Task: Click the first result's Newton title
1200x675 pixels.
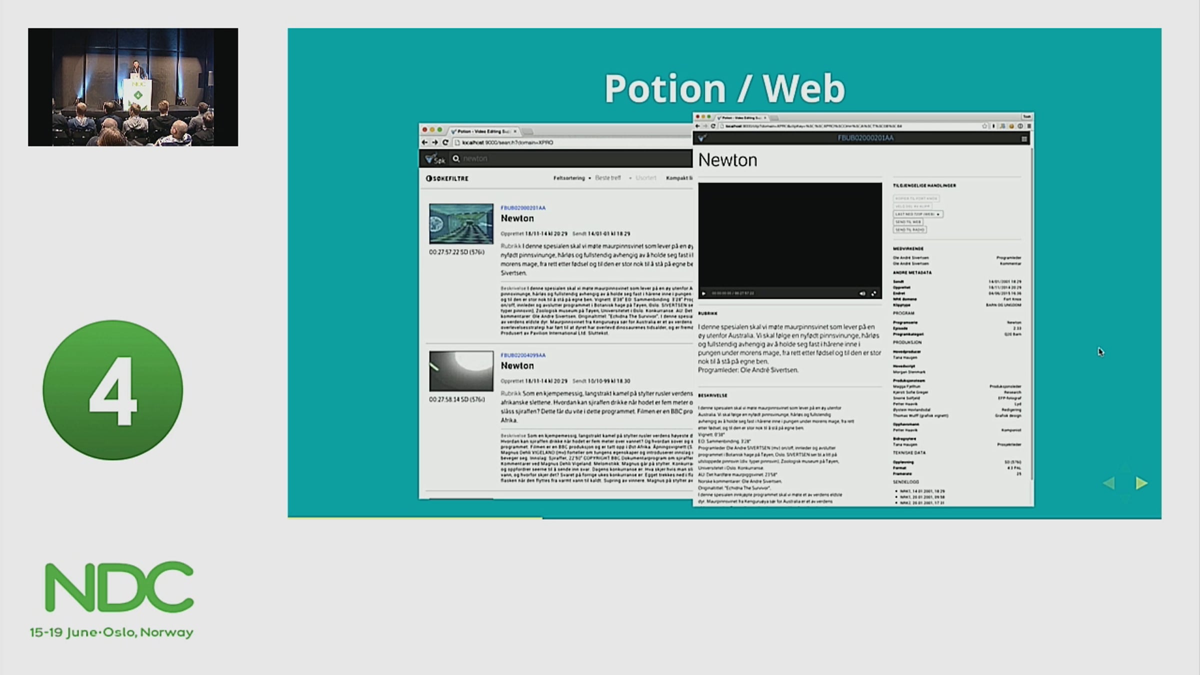Action: click(x=517, y=218)
